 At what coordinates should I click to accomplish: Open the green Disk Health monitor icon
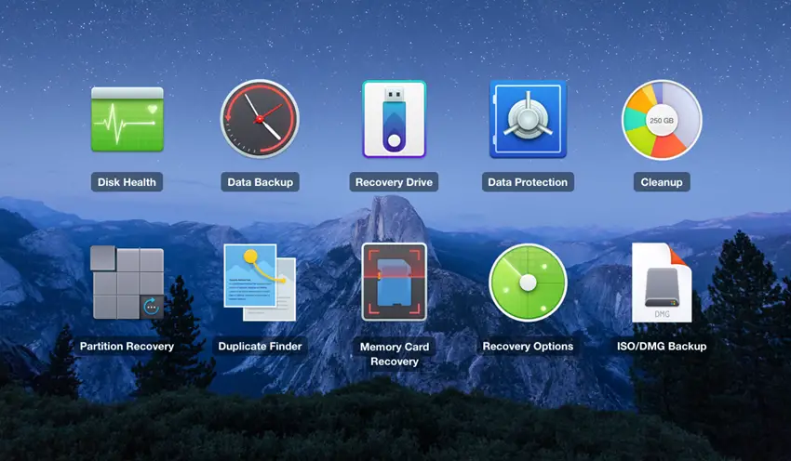pyautogui.click(x=127, y=120)
